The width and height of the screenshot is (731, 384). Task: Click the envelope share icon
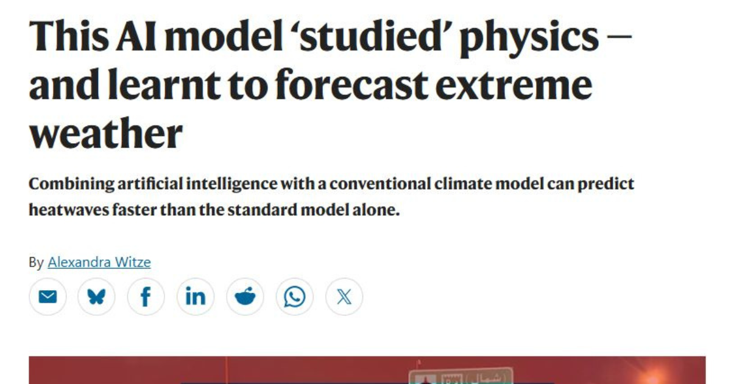[49, 297]
